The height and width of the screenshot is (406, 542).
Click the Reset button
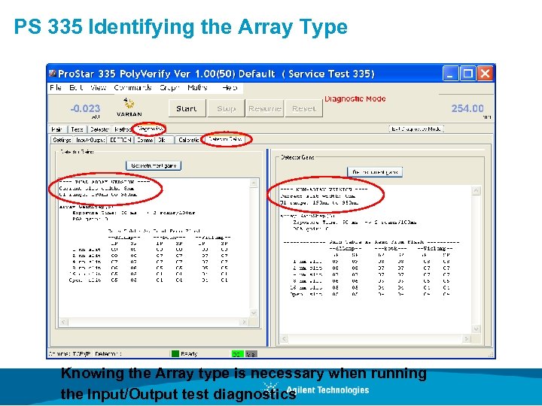[x=304, y=108]
